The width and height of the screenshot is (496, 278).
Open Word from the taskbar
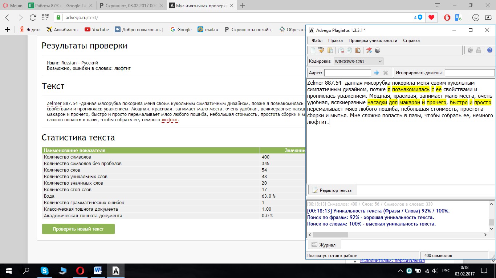click(x=98, y=270)
